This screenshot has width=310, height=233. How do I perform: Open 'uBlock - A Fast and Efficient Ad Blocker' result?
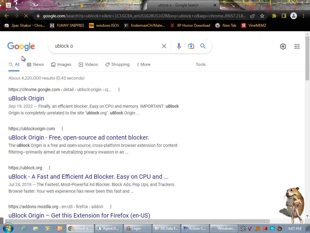pyautogui.click(x=88, y=177)
